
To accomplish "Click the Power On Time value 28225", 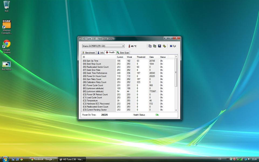I will point(104,115).
